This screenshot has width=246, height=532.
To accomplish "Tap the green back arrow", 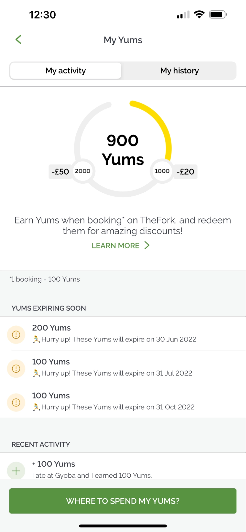I will pyautogui.click(x=18, y=40).
